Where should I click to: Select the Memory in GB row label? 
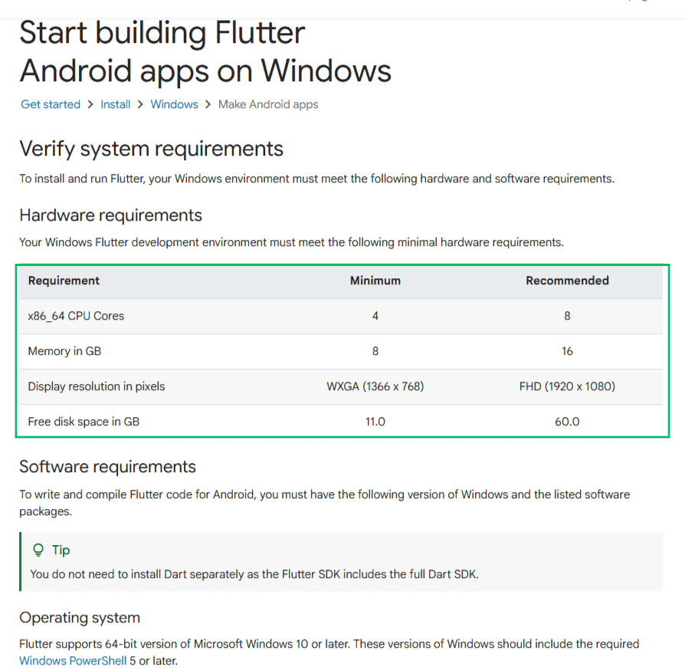[64, 351]
